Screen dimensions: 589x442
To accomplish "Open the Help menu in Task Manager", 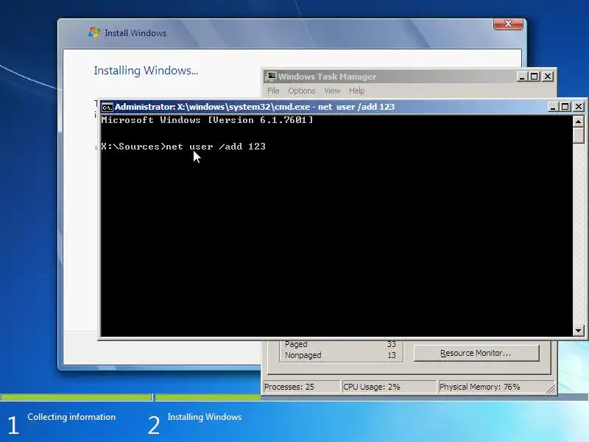I will click(356, 91).
